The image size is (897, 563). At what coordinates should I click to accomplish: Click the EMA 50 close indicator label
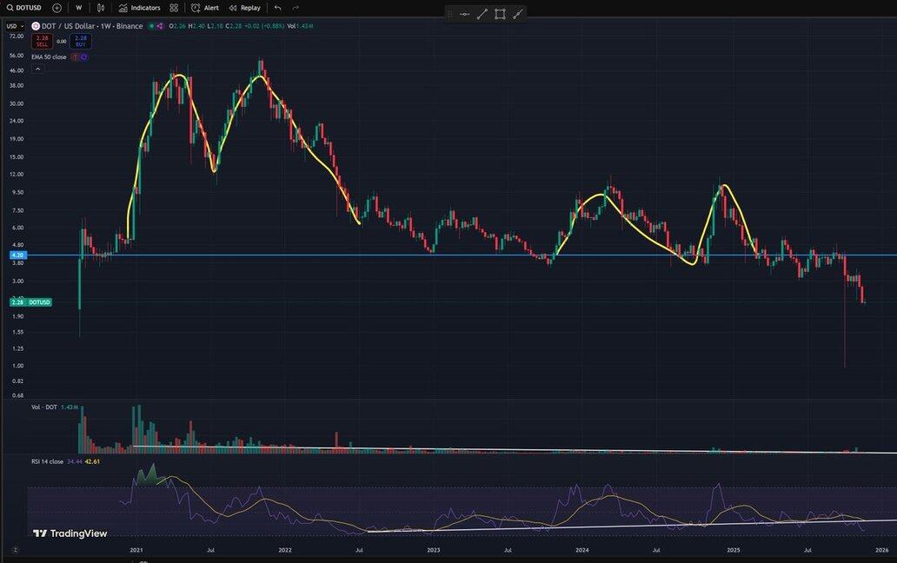tap(49, 56)
